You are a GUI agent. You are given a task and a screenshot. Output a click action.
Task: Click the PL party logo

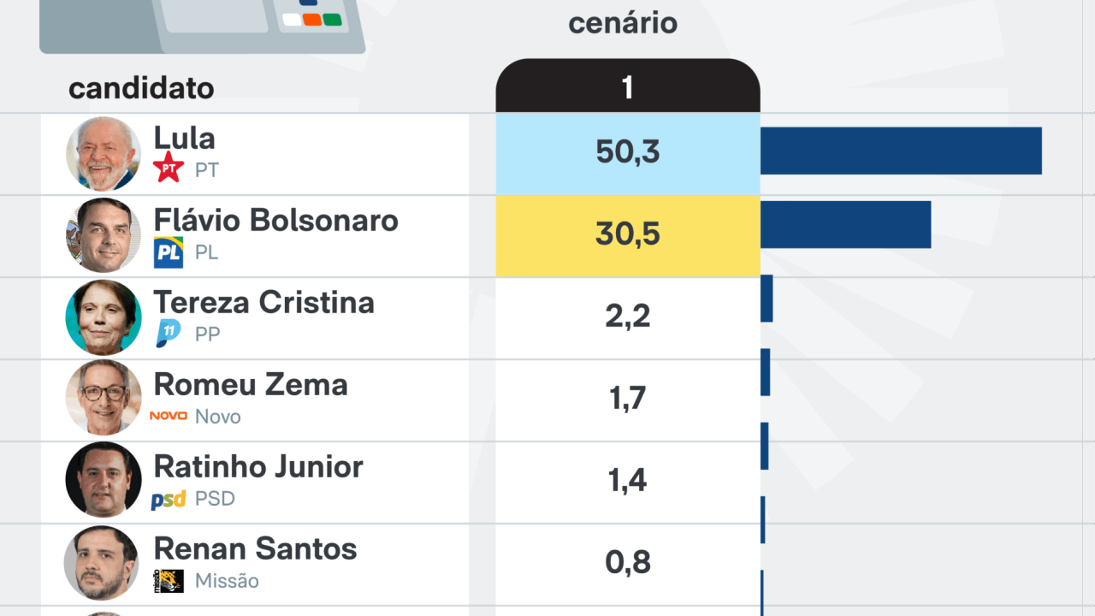coord(169,252)
